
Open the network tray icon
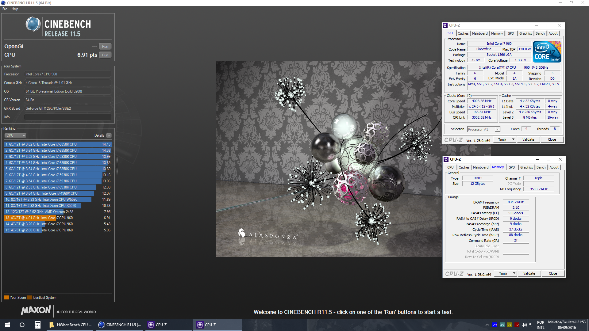(532, 325)
